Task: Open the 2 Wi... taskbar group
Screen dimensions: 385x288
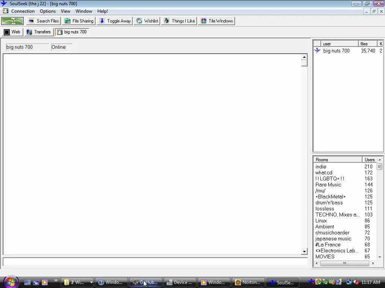Action: [77, 282]
